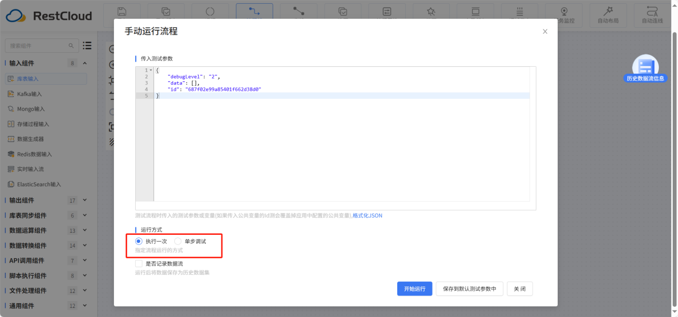
Task: Click the star icon in top toolbar
Action: (x=431, y=12)
